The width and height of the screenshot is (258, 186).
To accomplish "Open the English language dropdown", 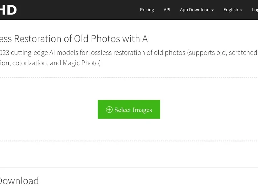I will 233,10.
